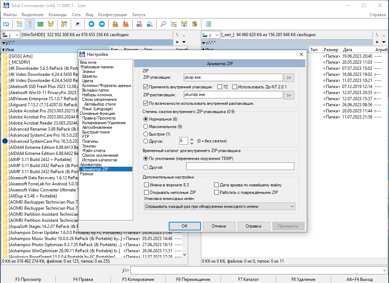Click the clipboard icon with green arrow

[x=194, y=24]
